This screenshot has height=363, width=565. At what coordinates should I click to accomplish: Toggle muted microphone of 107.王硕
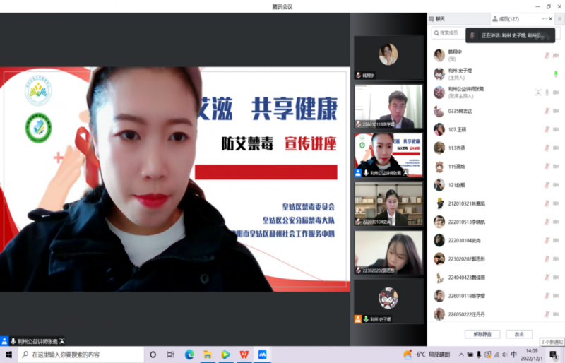click(x=547, y=129)
